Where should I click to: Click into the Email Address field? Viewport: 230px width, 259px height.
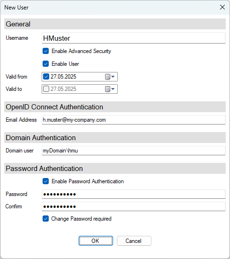[x=133, y=120]
